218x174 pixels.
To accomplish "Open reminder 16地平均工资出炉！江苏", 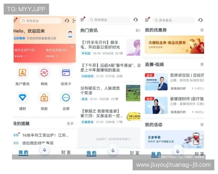I will [x=45, y=135].
